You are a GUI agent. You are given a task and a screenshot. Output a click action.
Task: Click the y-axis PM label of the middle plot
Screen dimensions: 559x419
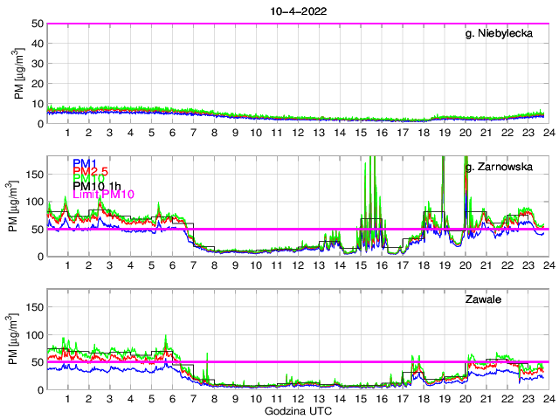(19, 206)
